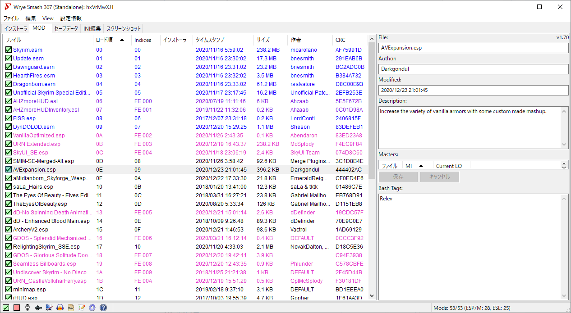The height and width of the screenshot is (313, 571).
Task: Sort mods by サイズ column
Action: click(271, 40)
